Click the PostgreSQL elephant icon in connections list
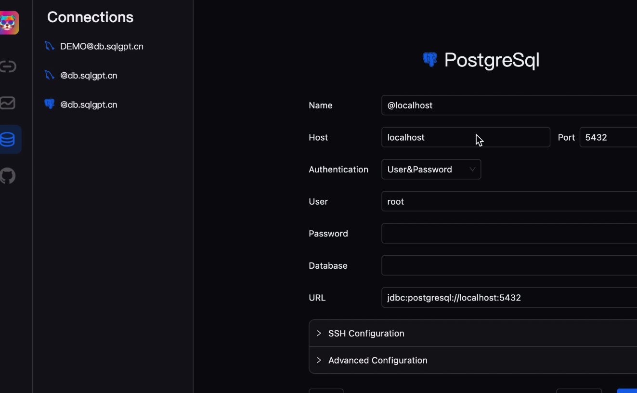 click(49, 104)
